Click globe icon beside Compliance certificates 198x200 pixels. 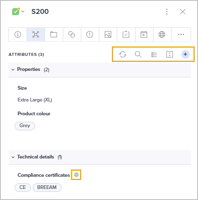(x=76, y=175)
